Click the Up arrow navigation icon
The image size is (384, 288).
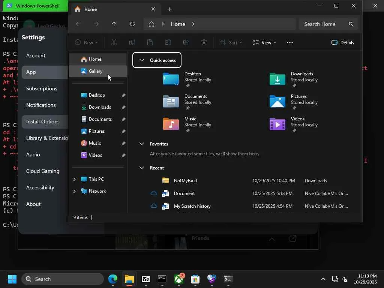point(114,24)
